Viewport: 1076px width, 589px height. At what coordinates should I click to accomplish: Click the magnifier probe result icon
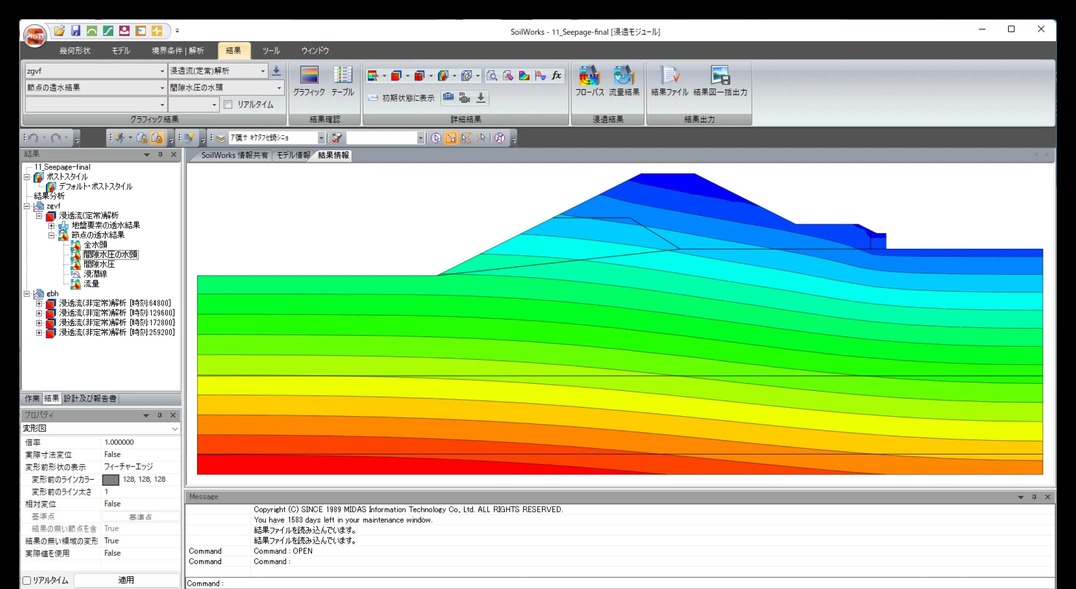click(492, 76)
